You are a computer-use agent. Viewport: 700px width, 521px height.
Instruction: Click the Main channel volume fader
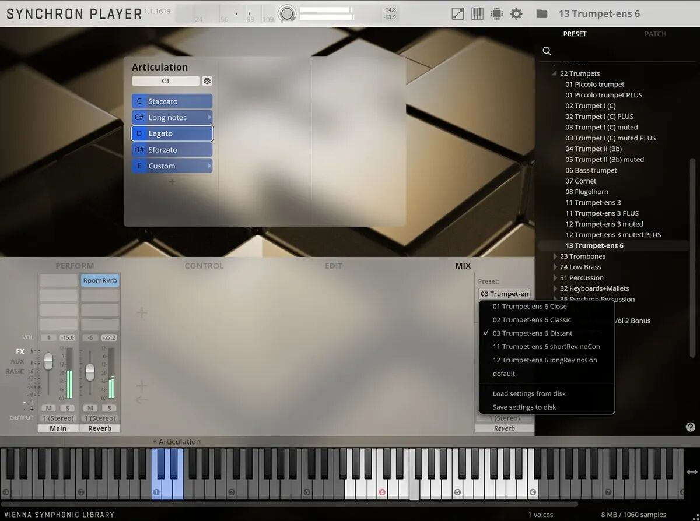pyautogui.click(x=48, y=361)
